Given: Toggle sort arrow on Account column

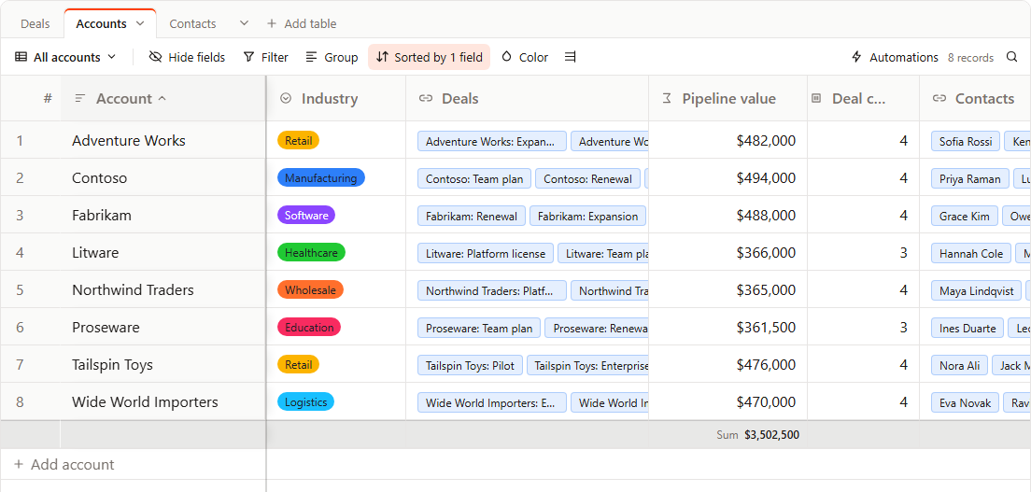Looking at the screenshot, I should coord(162,99).
